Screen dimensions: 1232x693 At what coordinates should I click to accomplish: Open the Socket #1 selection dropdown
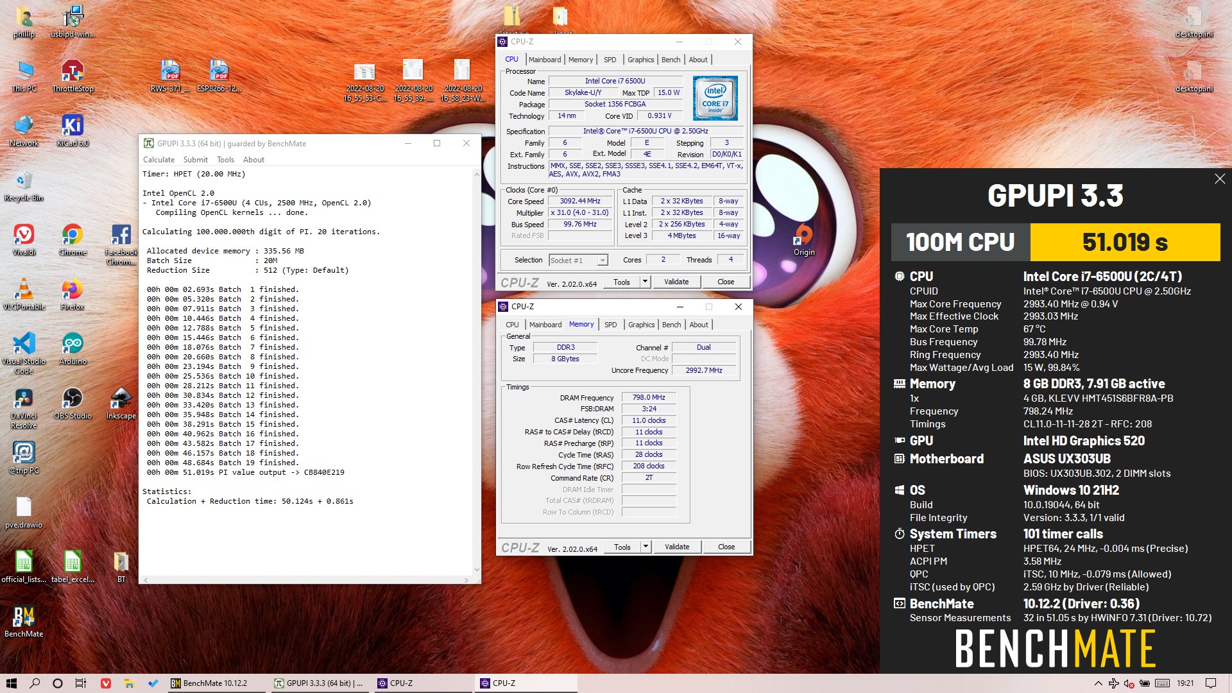pos(578,260)
